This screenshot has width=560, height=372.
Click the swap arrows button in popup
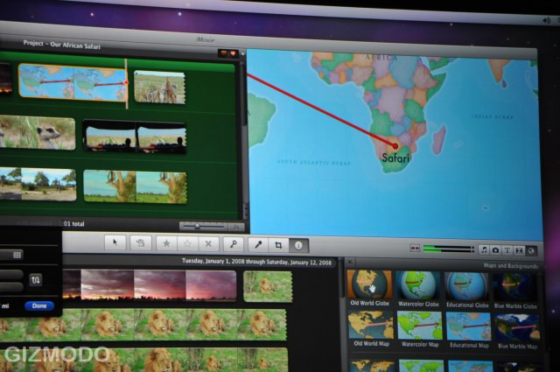[35, 280]
